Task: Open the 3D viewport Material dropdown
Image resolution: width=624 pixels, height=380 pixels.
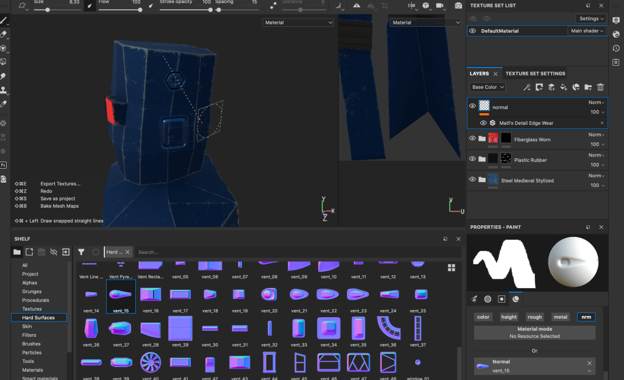Action: coord(299,23)
